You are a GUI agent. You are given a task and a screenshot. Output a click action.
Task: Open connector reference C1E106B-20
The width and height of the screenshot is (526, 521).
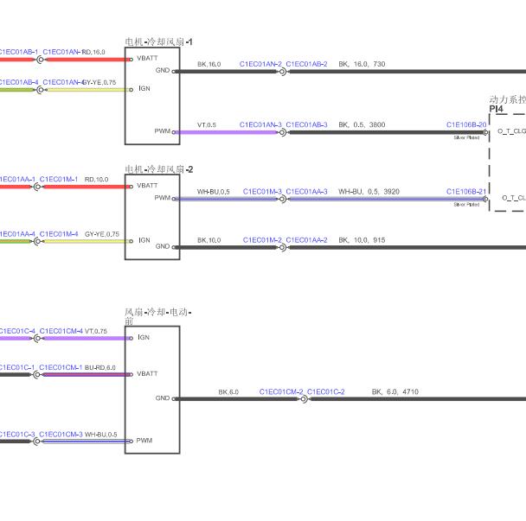[x=466, y=124]
